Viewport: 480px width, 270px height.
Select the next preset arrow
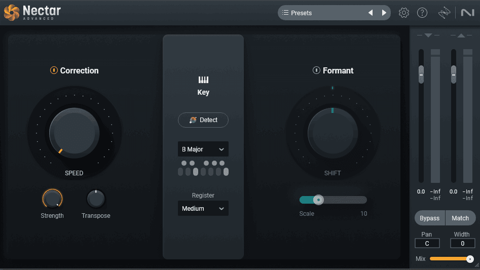point(384,13)
